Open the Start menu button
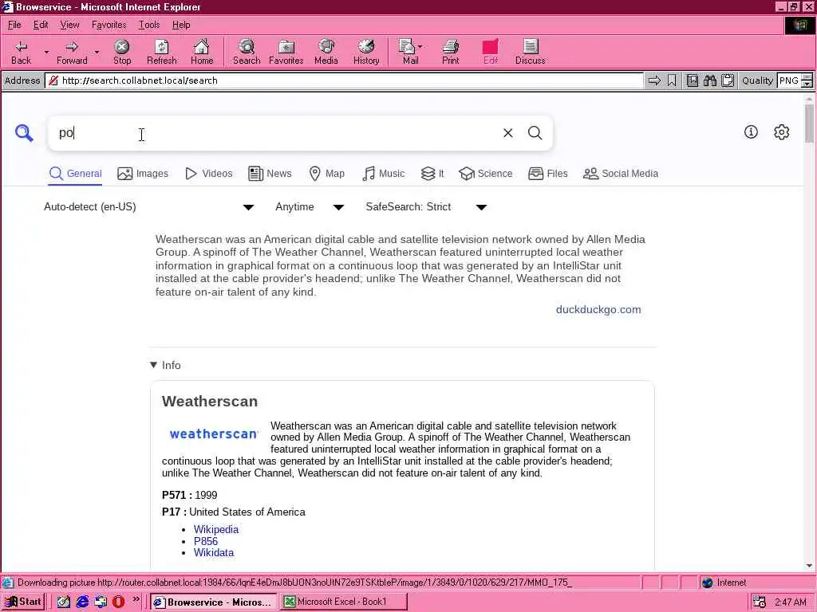The height and width of the screenshot is (612, 817). [x=23, y=602]
